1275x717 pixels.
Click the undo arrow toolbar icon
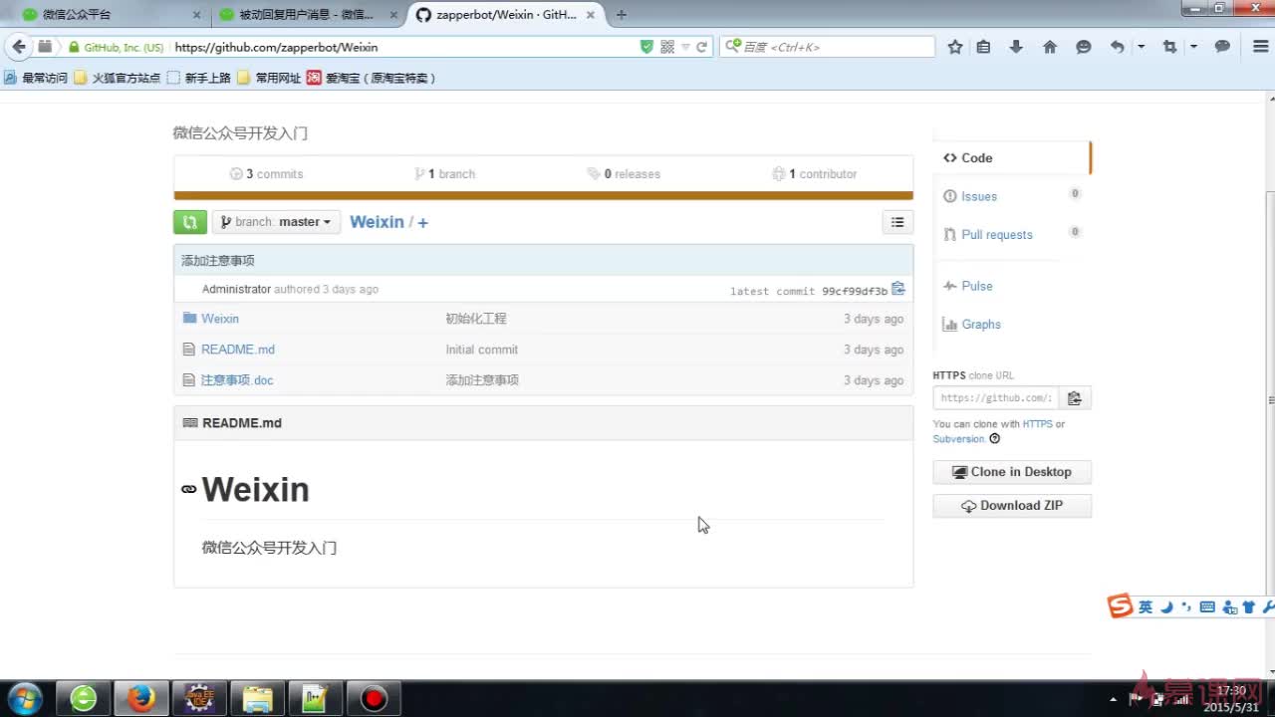(x=1118, y=47)
